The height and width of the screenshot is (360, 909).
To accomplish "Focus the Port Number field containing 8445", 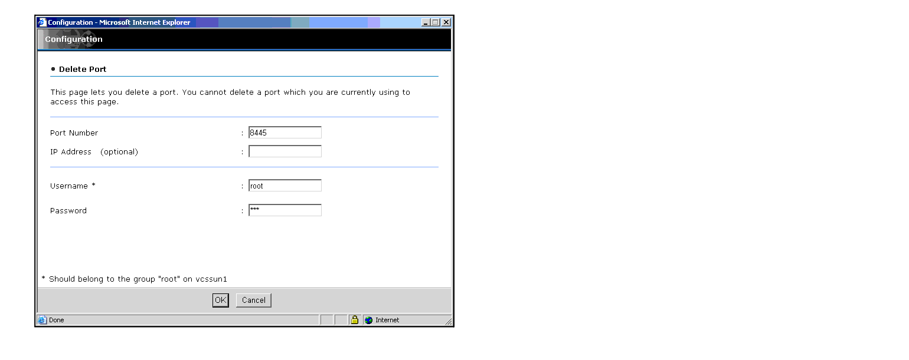I will (285, 133).
